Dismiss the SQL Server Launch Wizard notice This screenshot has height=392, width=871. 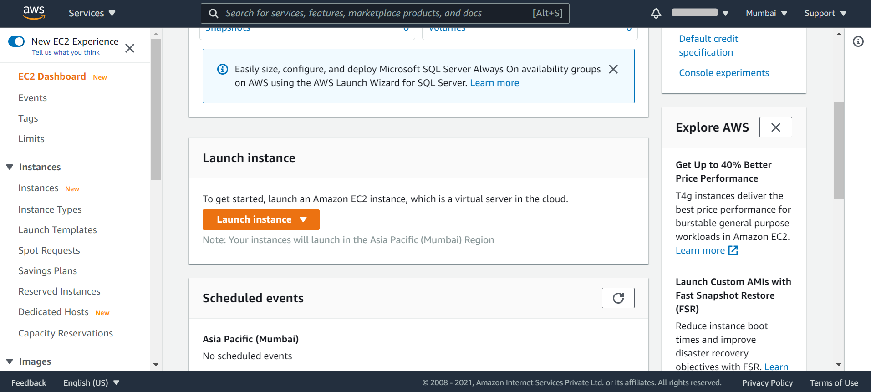click(x=613, y=69)
